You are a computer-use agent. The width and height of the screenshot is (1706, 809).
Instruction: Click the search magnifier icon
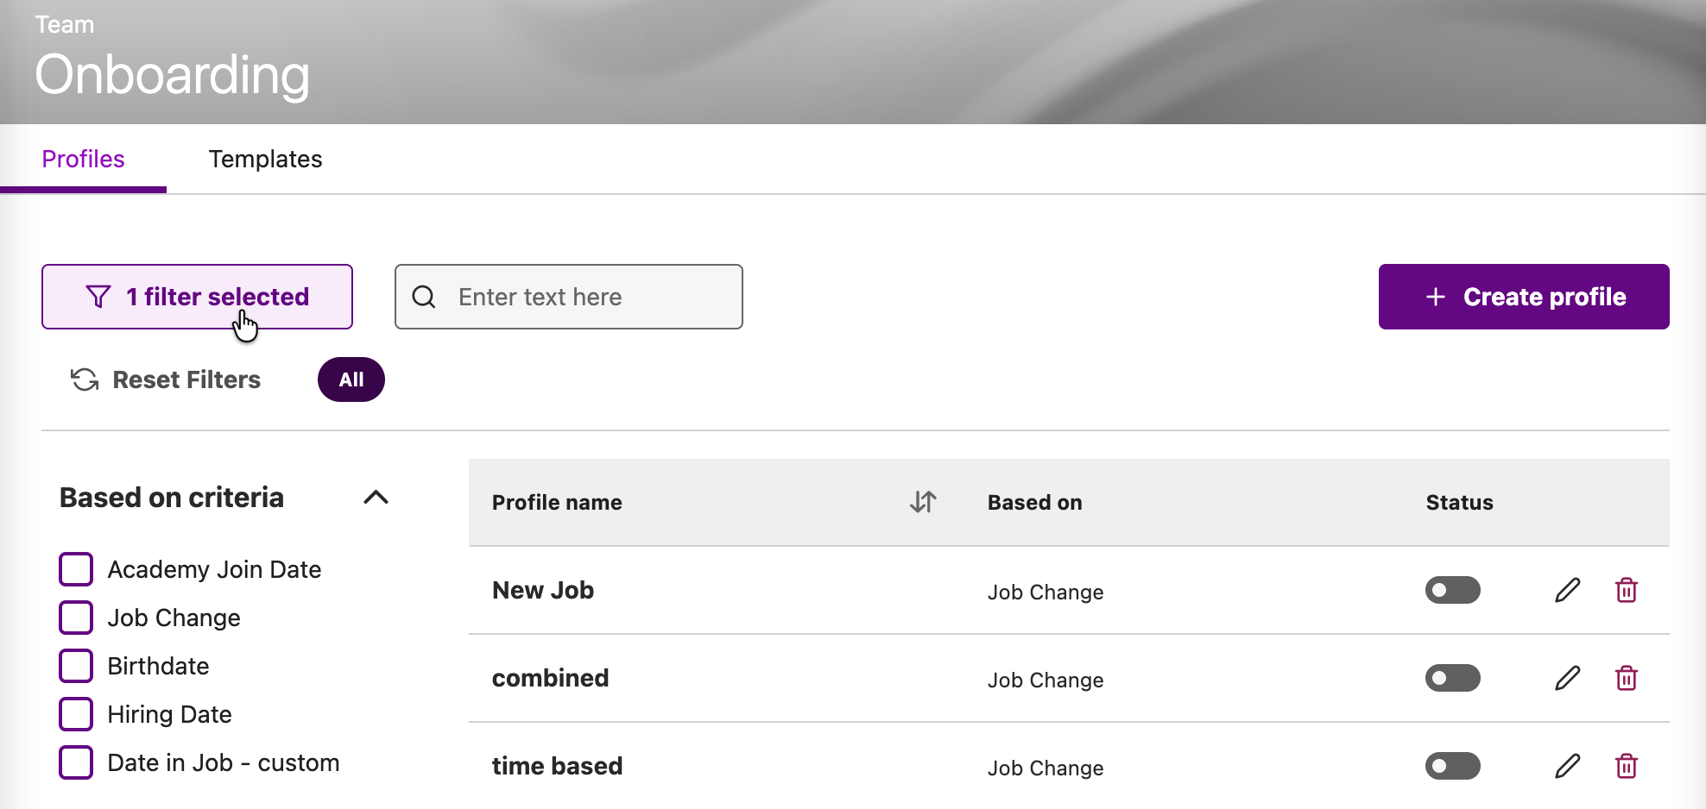point(424,297)
